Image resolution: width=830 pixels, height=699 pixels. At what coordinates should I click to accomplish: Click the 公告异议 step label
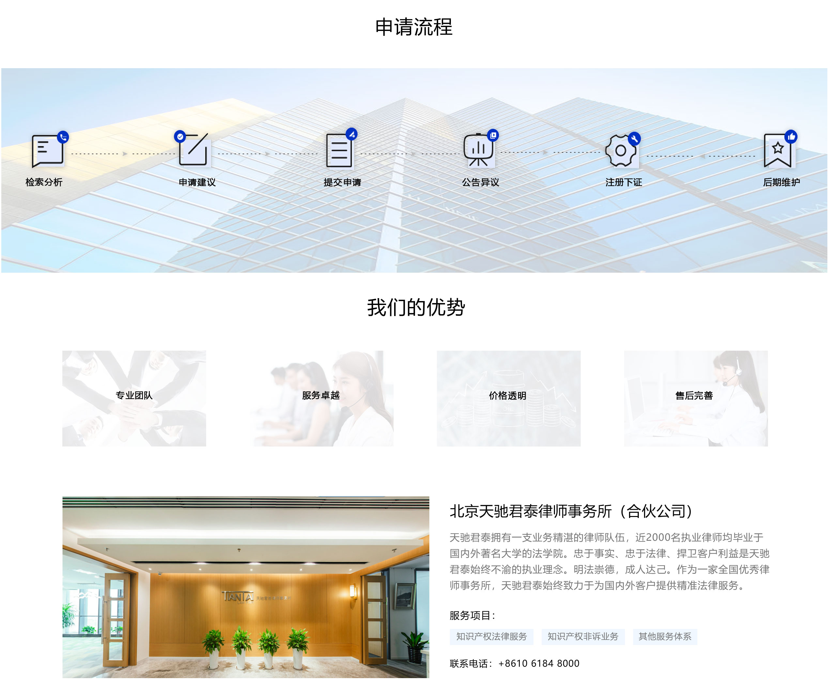[481, 182]
